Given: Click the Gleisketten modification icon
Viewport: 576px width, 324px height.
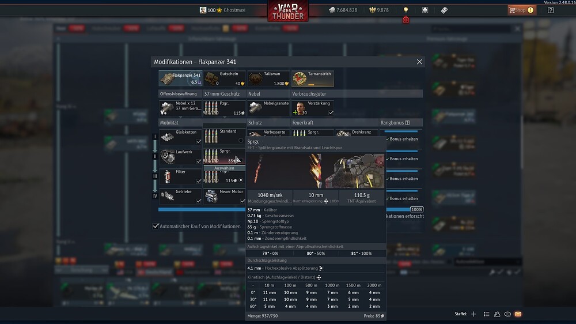Looking at the screenshot, I should tap(168, 137).
